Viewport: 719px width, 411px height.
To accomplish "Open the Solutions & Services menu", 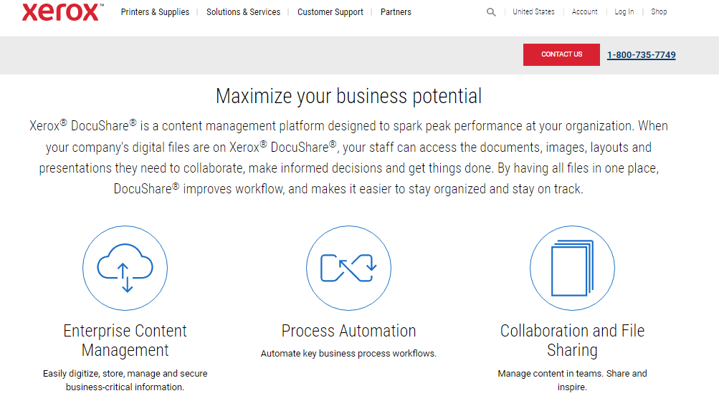I will 243,12.
